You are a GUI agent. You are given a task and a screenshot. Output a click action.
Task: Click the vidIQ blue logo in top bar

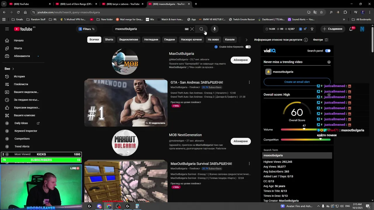(300, 29)
